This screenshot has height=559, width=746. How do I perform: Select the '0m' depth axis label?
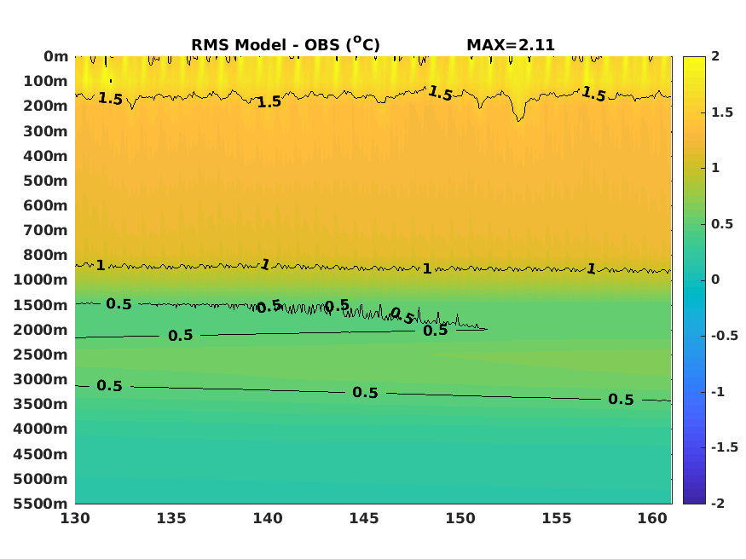pyautogui.click(x=55, y=56)
